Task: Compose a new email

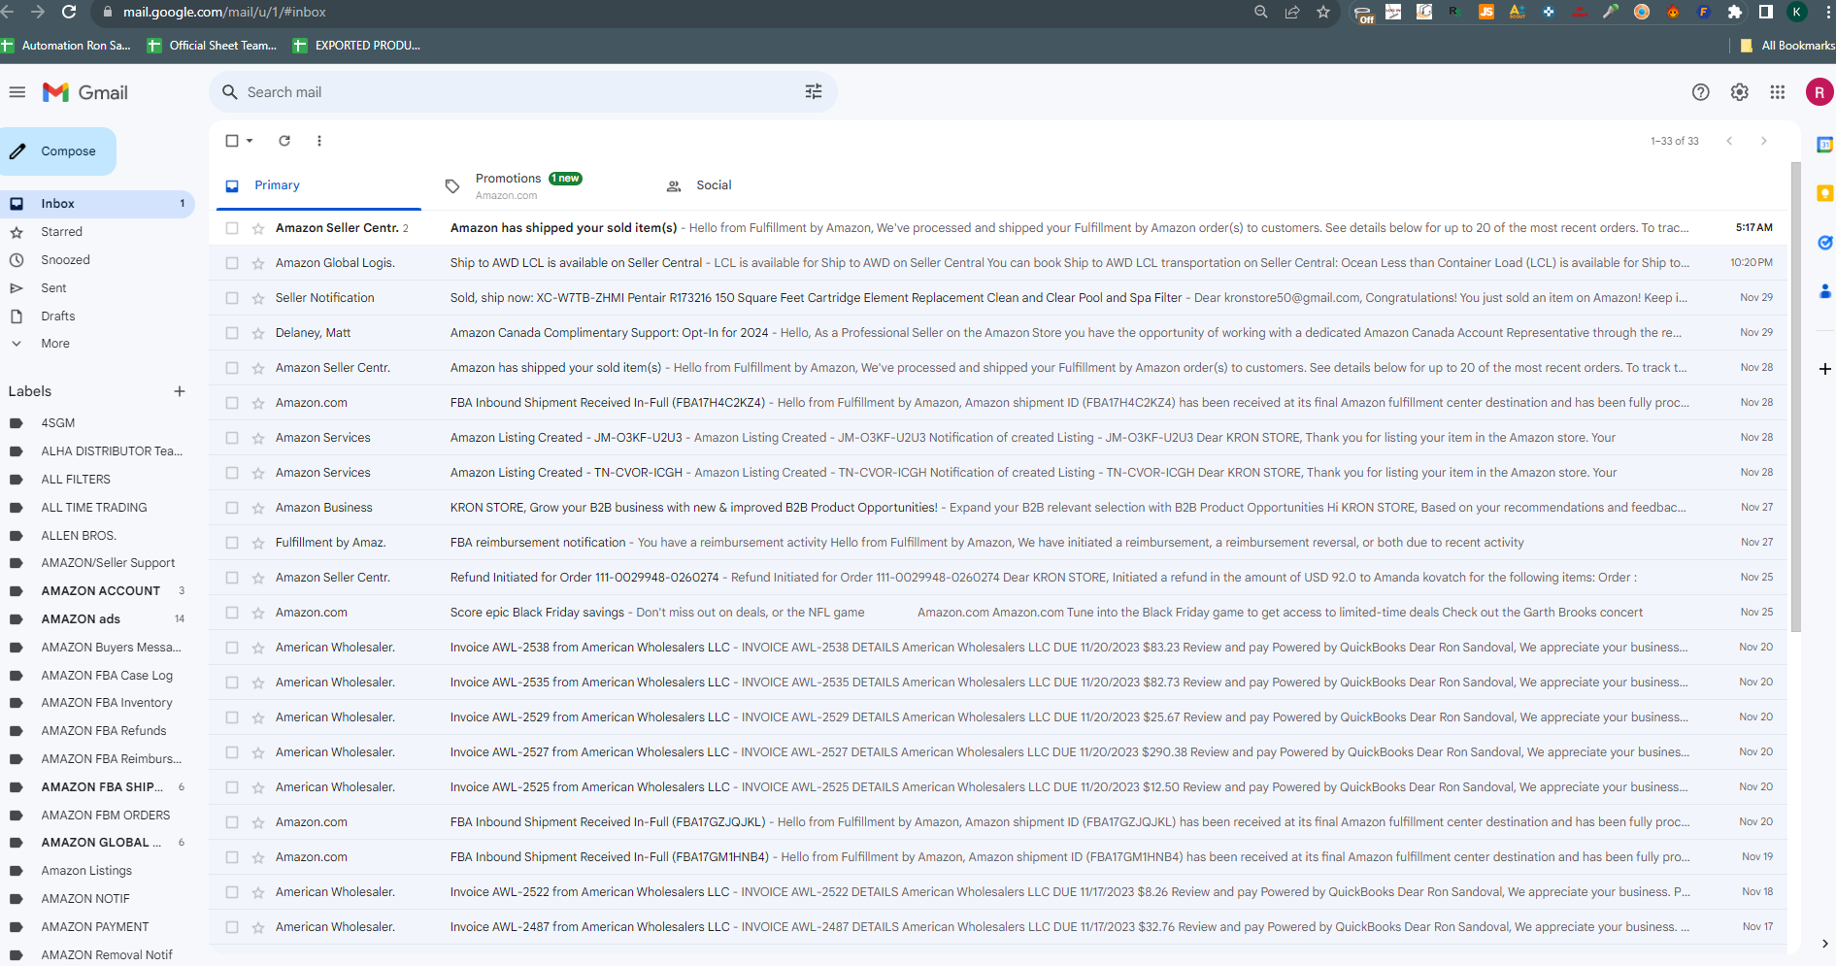Action: click(x=58, y=151)
